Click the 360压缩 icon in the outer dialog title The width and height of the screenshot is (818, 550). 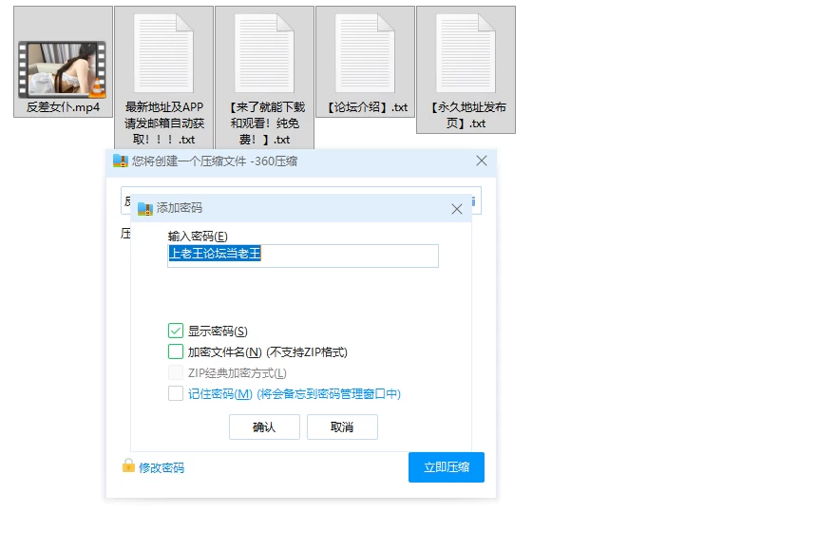pyautogui.click(x=121, y=161)
